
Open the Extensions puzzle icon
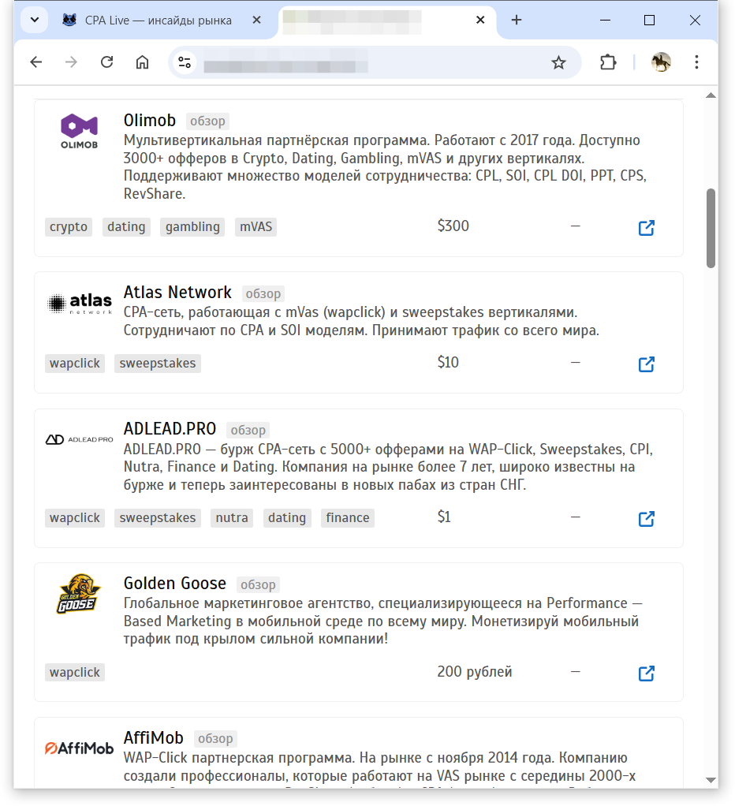pos(608,62)
